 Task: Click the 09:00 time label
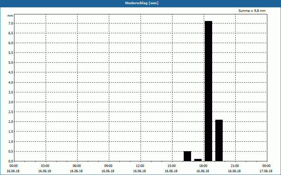point(109,166)
